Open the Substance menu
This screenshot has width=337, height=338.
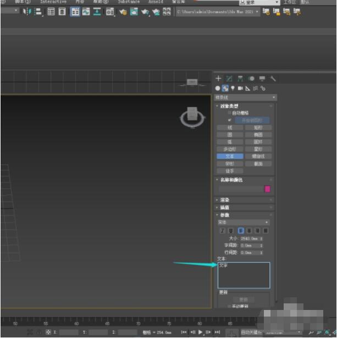[129, 2]
